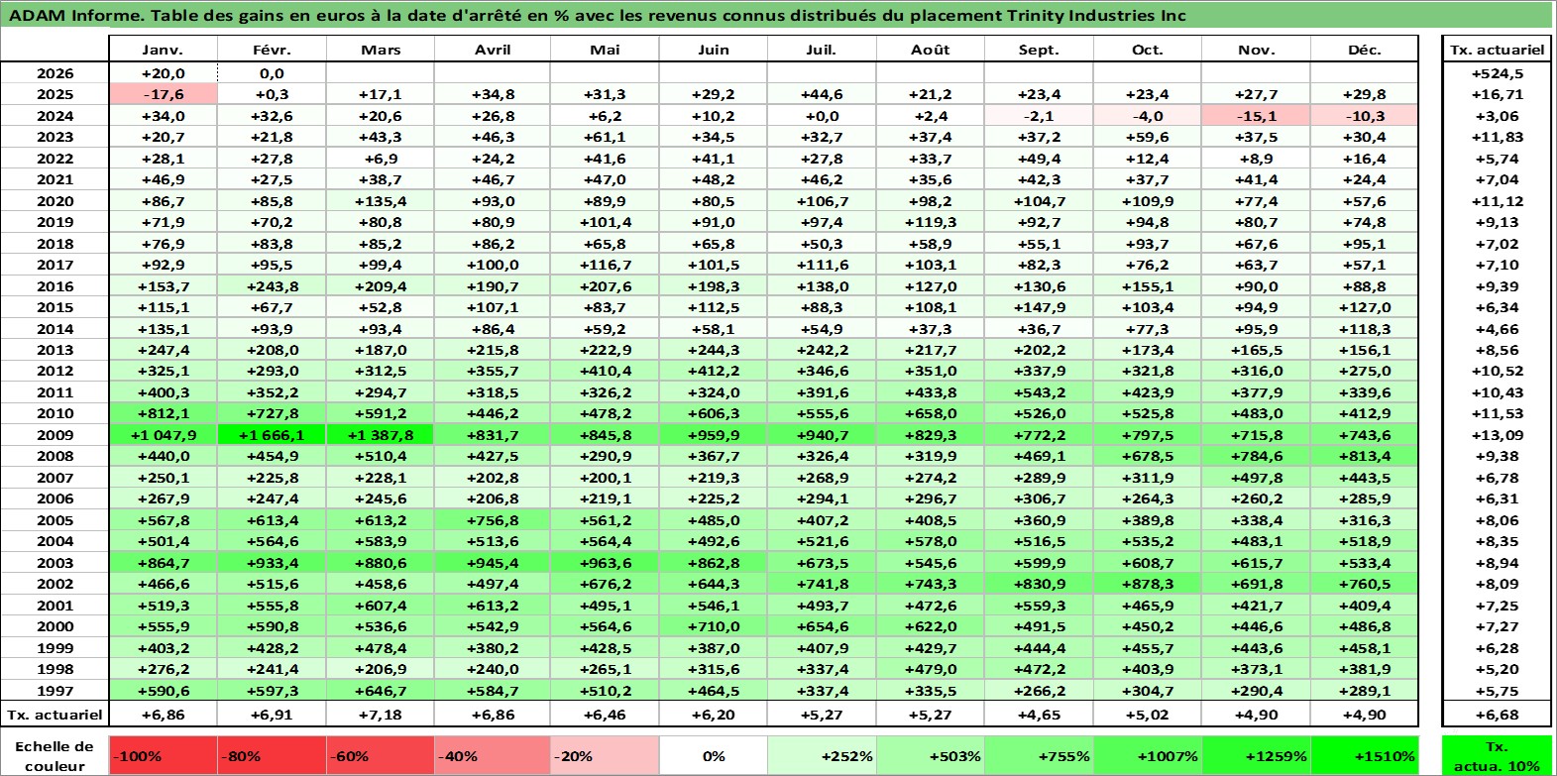Click the 'Nov.' column header
Screen dimensions: 1557x776
point(1256,50)
